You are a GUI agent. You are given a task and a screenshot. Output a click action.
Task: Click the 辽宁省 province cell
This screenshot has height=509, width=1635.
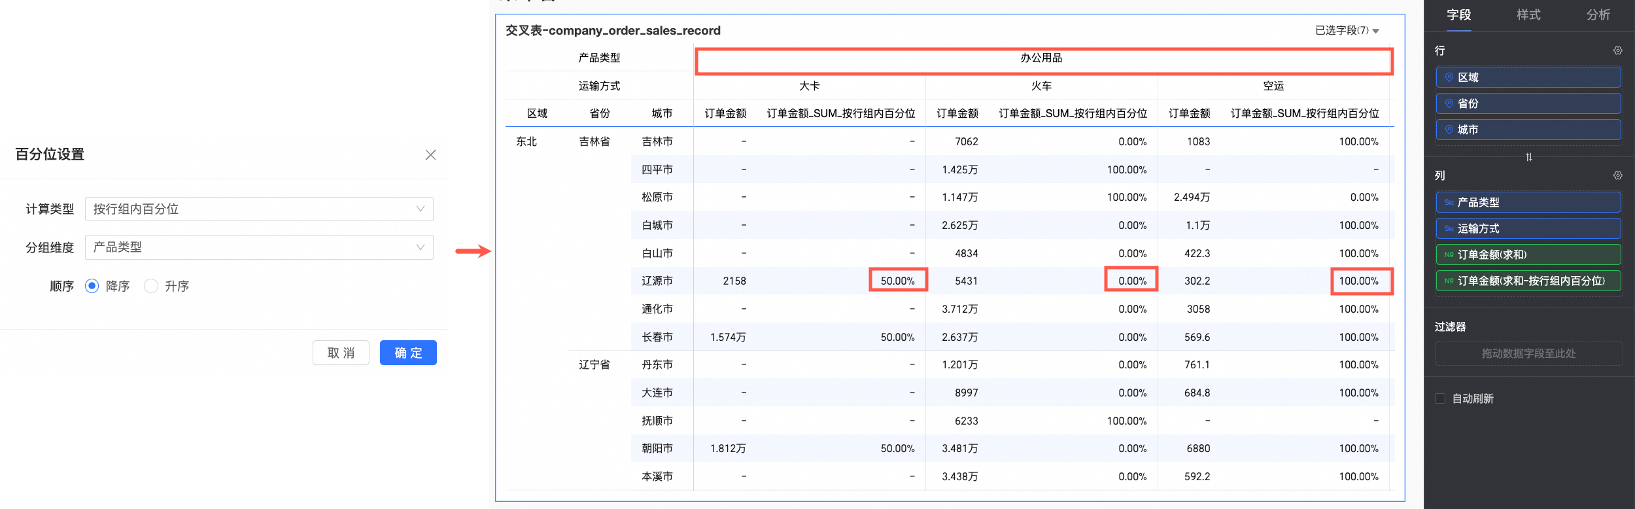pyautogui.click(x=594, y=364)
